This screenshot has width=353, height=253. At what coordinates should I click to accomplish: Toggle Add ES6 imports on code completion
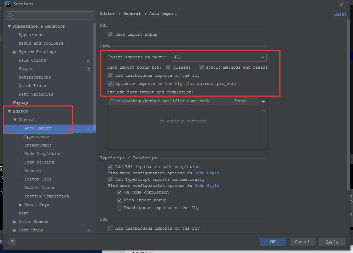tap(111, 167)
